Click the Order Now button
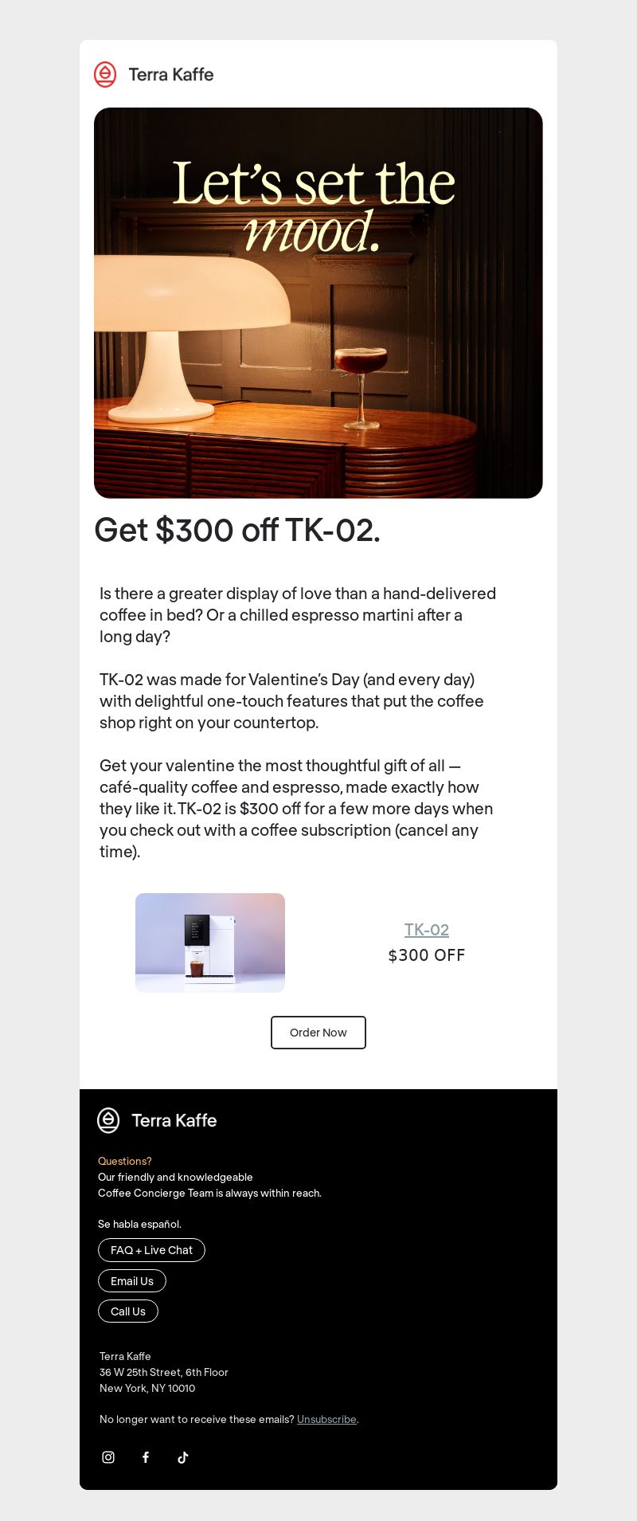This screenshot has width=637, height=1521. 318,1033
